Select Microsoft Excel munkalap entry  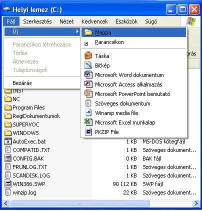tap(134, 122)
